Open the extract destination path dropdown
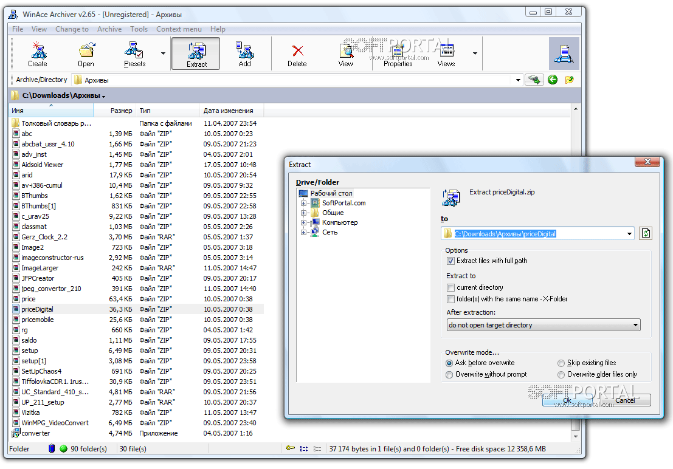The image size is (673, 469). tap(629, 234)
